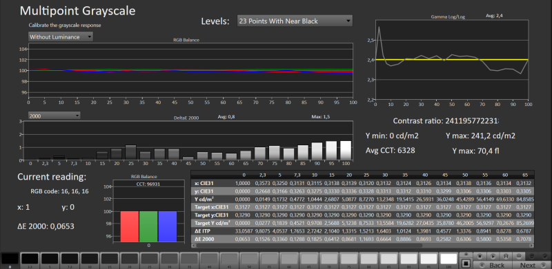
Task: Select the 100 white swatch
Action: pyautogui.click(x=448, y=259)
